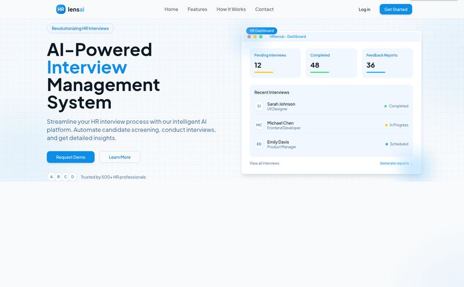Click the In Progress status label
Image resolution: width=464 pixels, height=287 pixels.
pos(399,125)
